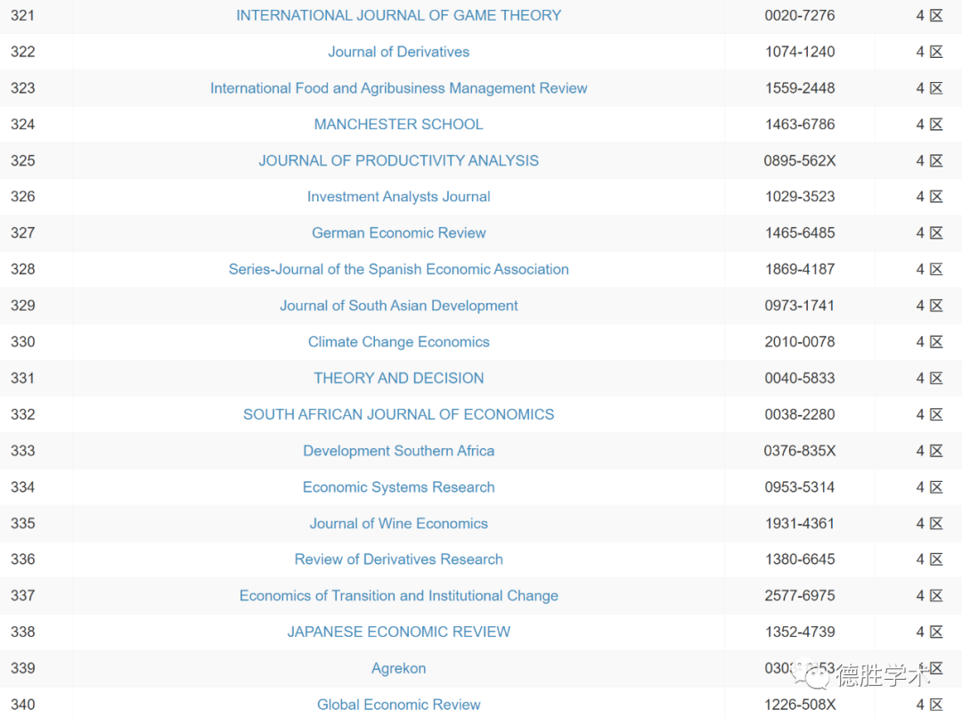Image resolution: width=962 pixels, height=718 pixels.
Task: Select row number 333
Action: pyautogui.click(x=22, y=451)
